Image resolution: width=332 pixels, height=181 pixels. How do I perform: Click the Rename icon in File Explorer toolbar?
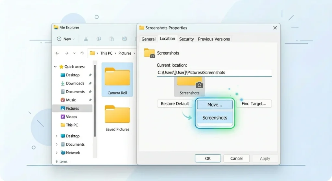[x=124, y=39]
